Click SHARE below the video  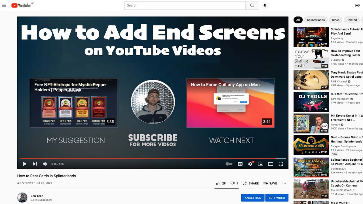click(x=251, y=183)
